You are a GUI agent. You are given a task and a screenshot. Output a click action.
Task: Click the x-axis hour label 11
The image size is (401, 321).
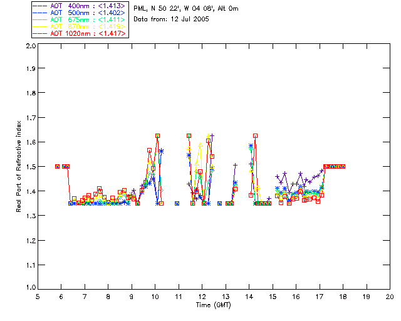(179, 297)
